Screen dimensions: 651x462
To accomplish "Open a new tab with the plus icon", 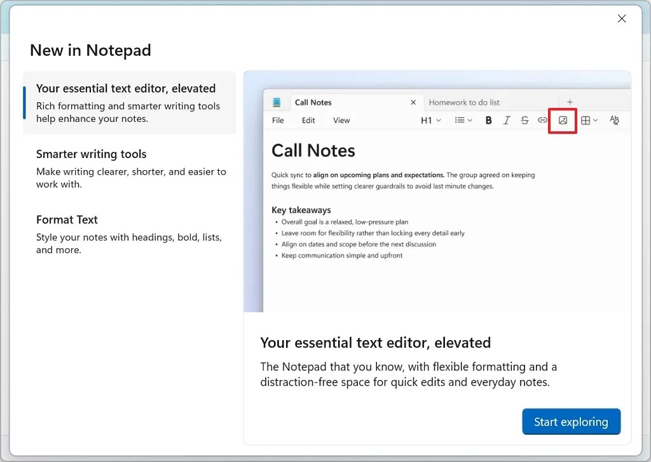I will tap(570, 102).
